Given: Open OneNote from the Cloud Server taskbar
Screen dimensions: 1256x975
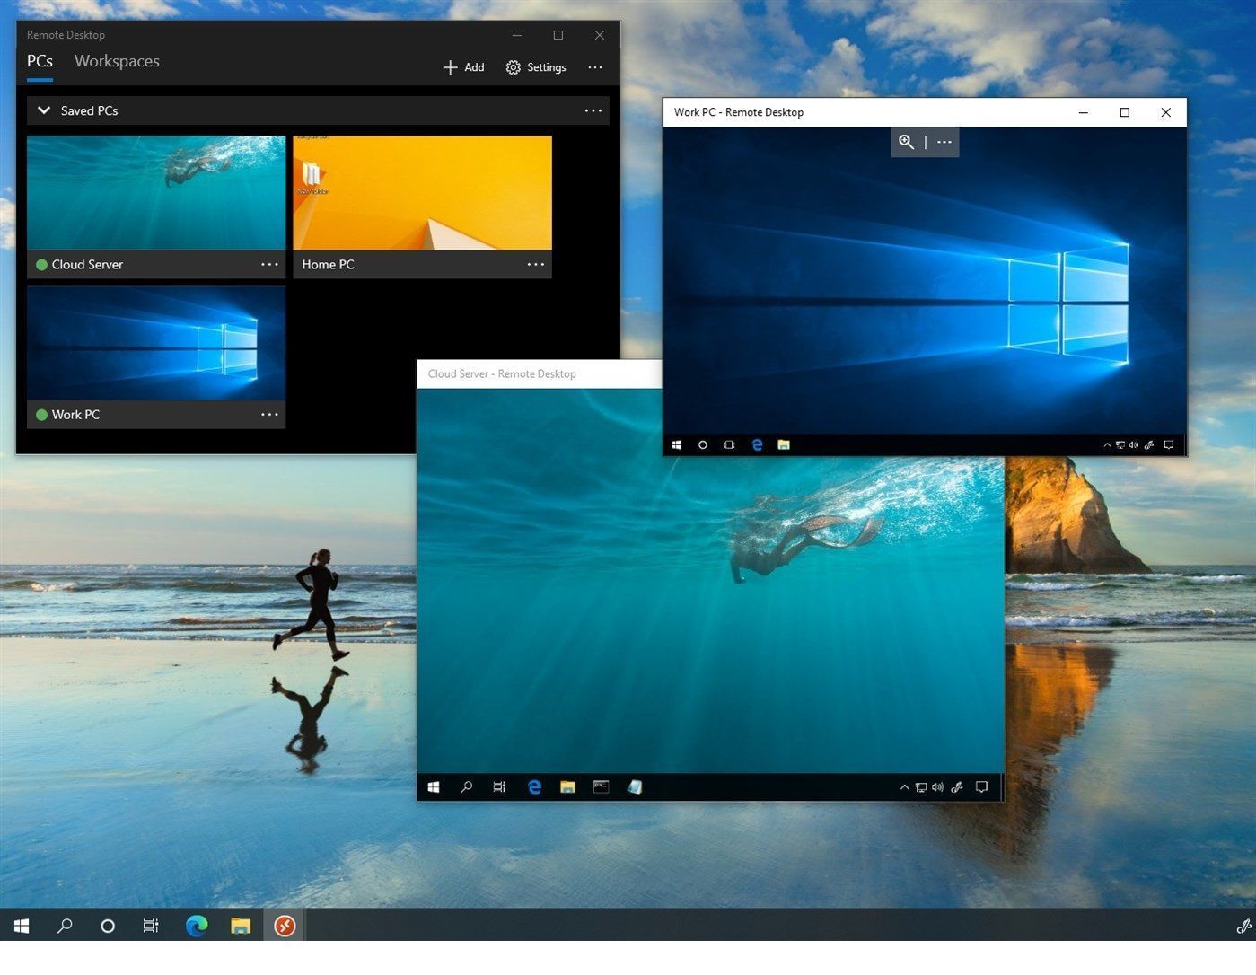Looking at the screenshot, I should pos(635,786).
